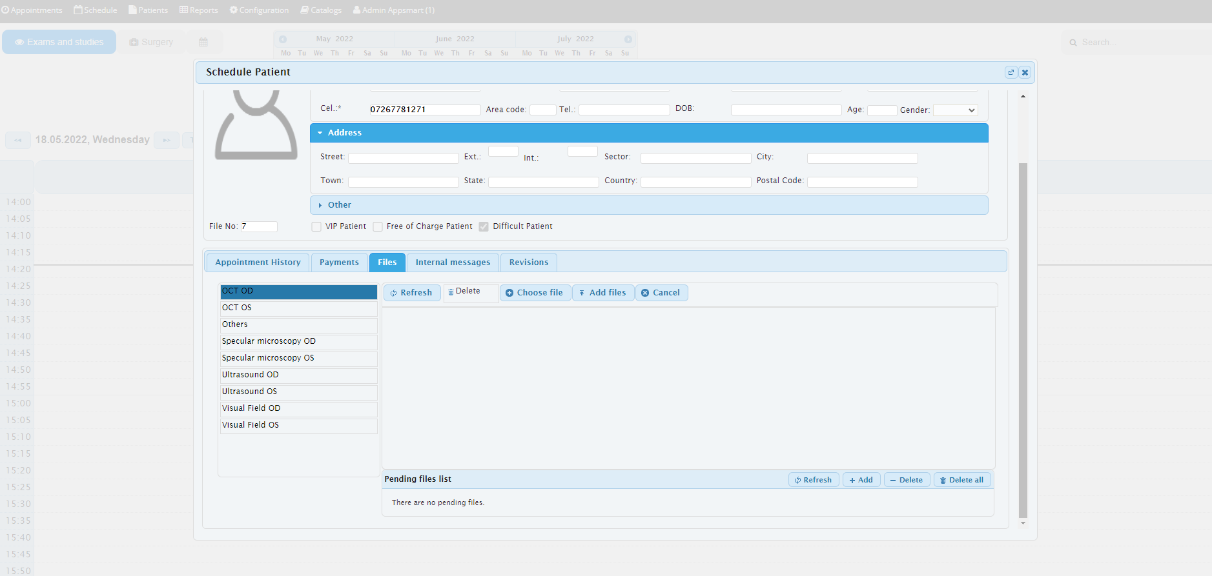Click Delete in pending files list
This screenshot has height=576, width=1212.
tap(907, 480)
